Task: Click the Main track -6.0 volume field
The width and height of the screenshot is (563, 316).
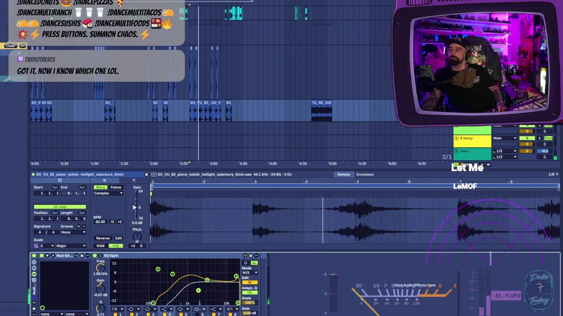Action: pyautogui.click(x=545, y=151)
